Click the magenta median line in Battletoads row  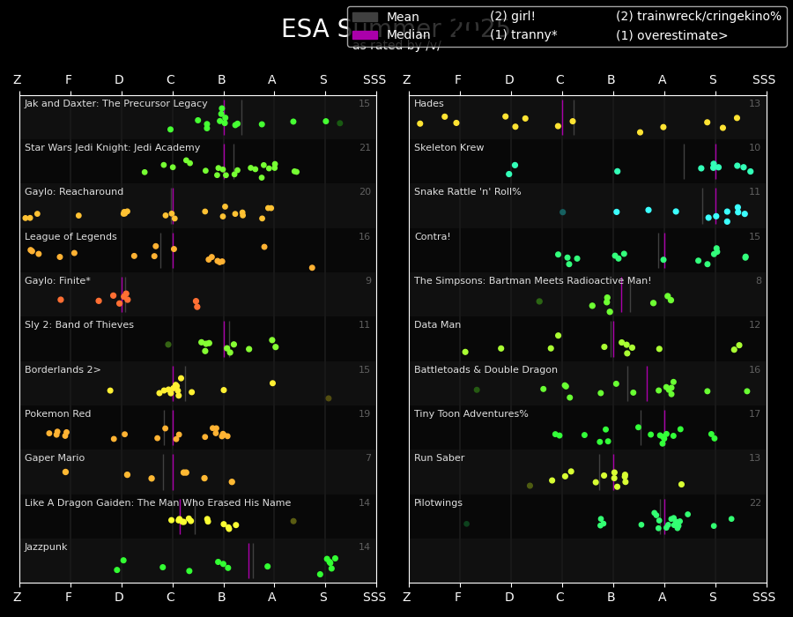coord(647,383)
